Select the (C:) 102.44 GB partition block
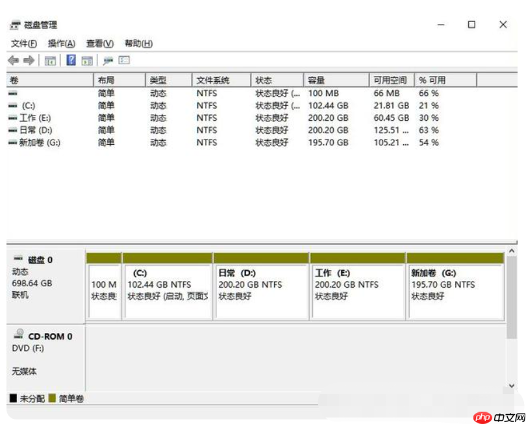This screenshot has height=424, width=526. tap(168, 289)
